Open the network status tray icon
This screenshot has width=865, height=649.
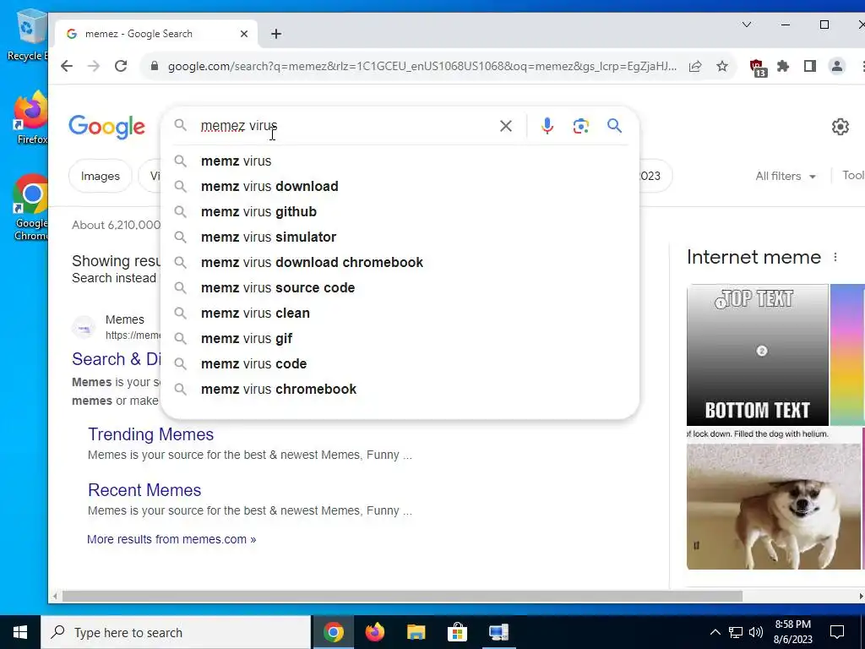[736, 632]
